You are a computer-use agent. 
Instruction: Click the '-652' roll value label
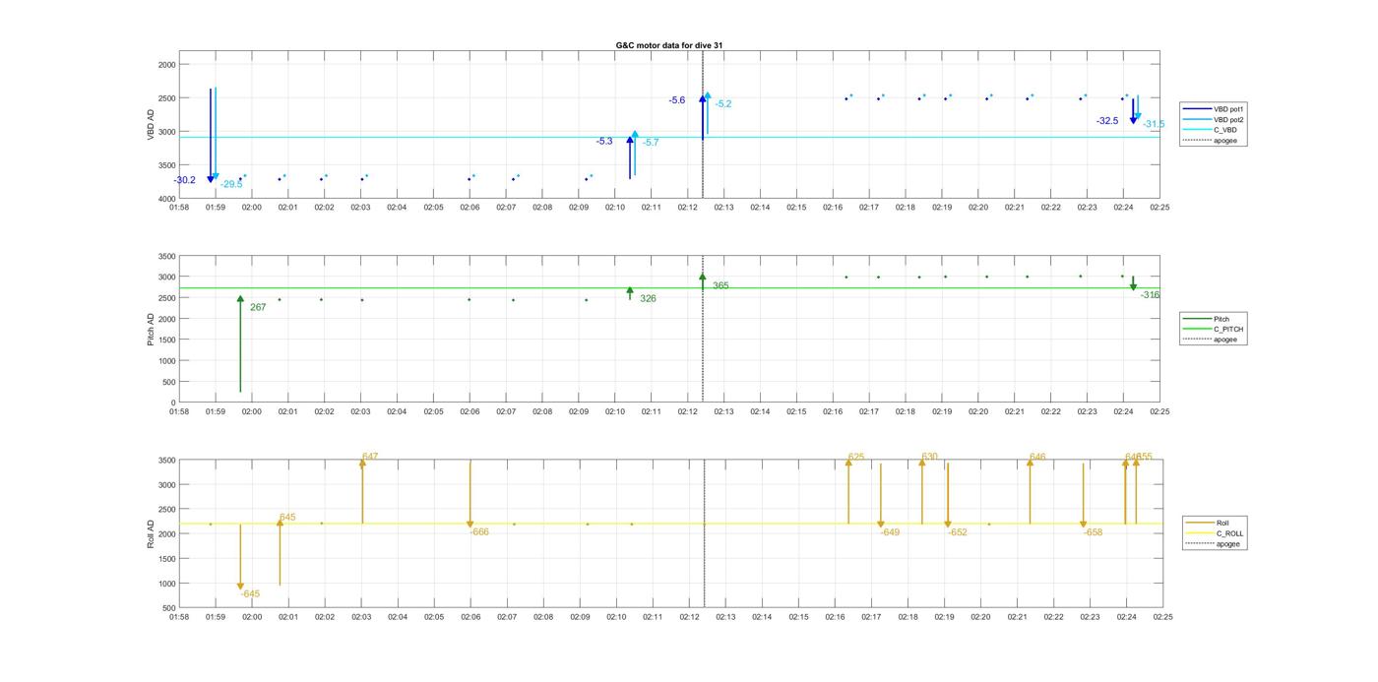(x=958, y=532)
